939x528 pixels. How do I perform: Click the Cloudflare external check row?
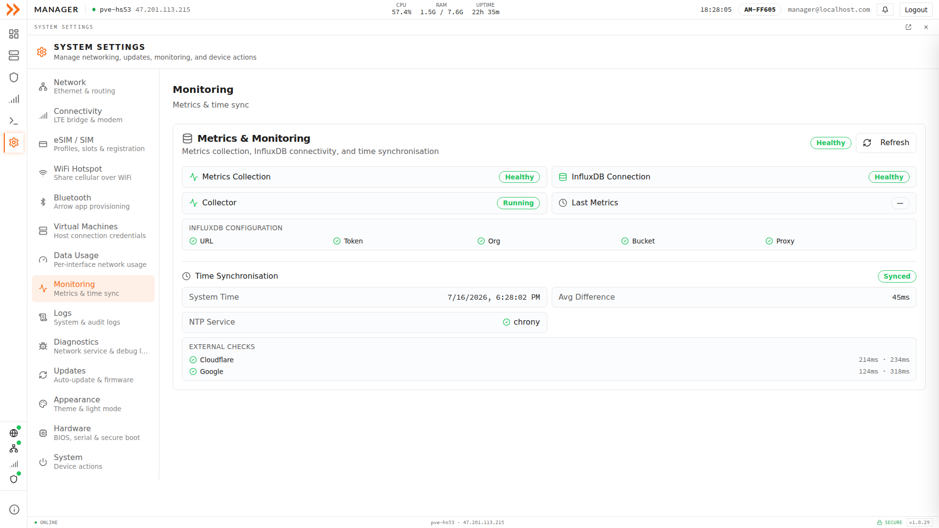click(x=549, y=360)
